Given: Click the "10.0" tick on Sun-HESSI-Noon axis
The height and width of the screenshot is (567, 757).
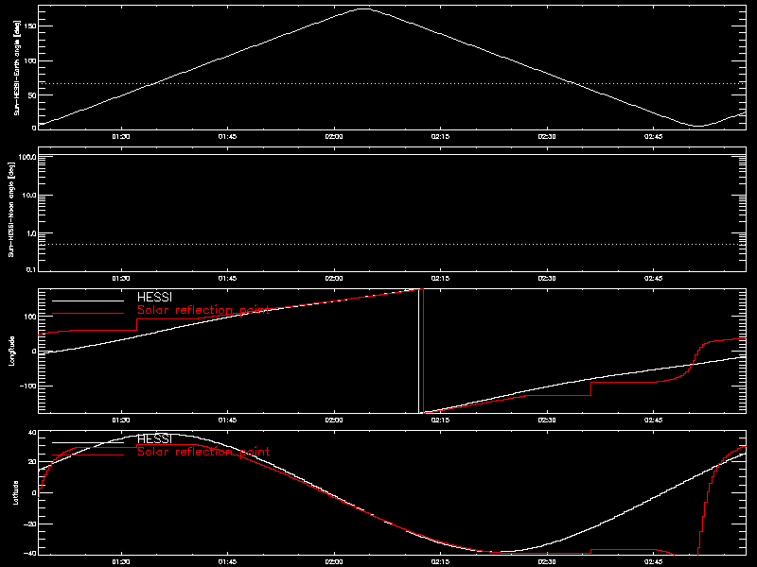Looking at the screenshot, I should pos(29,196).
